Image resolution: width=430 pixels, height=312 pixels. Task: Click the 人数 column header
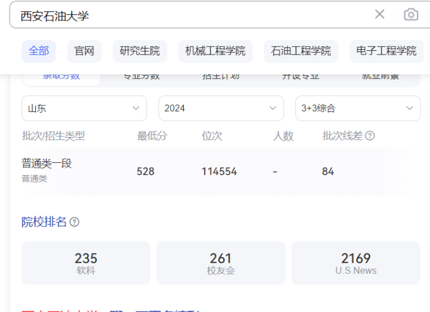[283, 136]
